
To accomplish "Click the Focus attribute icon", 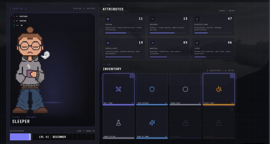I will tap(108, 19).
